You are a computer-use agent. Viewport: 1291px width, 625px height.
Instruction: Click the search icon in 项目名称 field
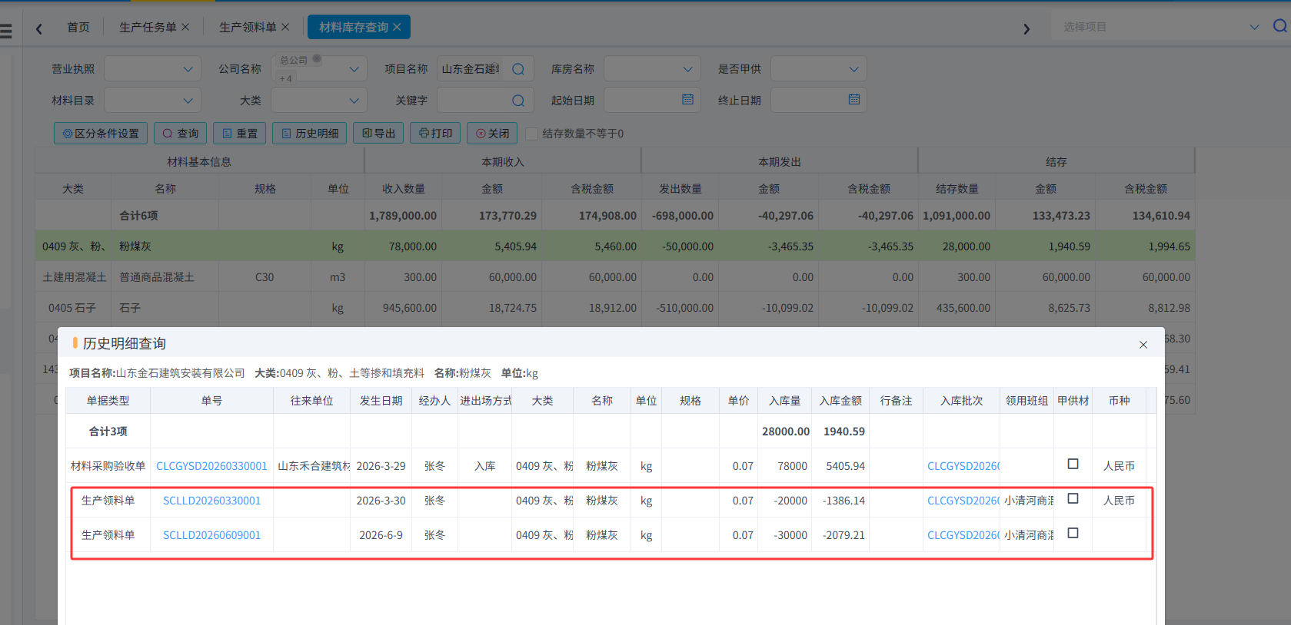pos(518,69)
